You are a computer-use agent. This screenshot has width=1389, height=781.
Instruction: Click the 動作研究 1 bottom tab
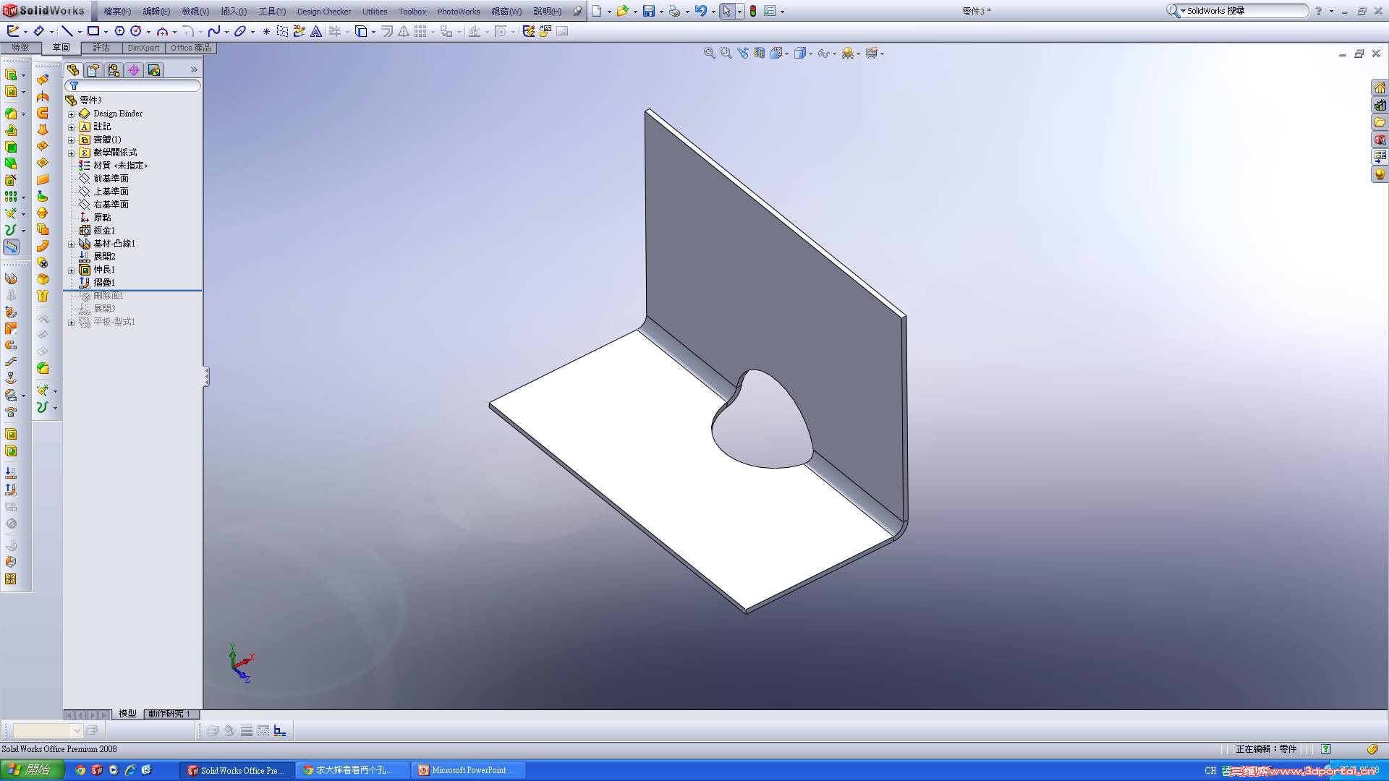click(x=169, y=714)
